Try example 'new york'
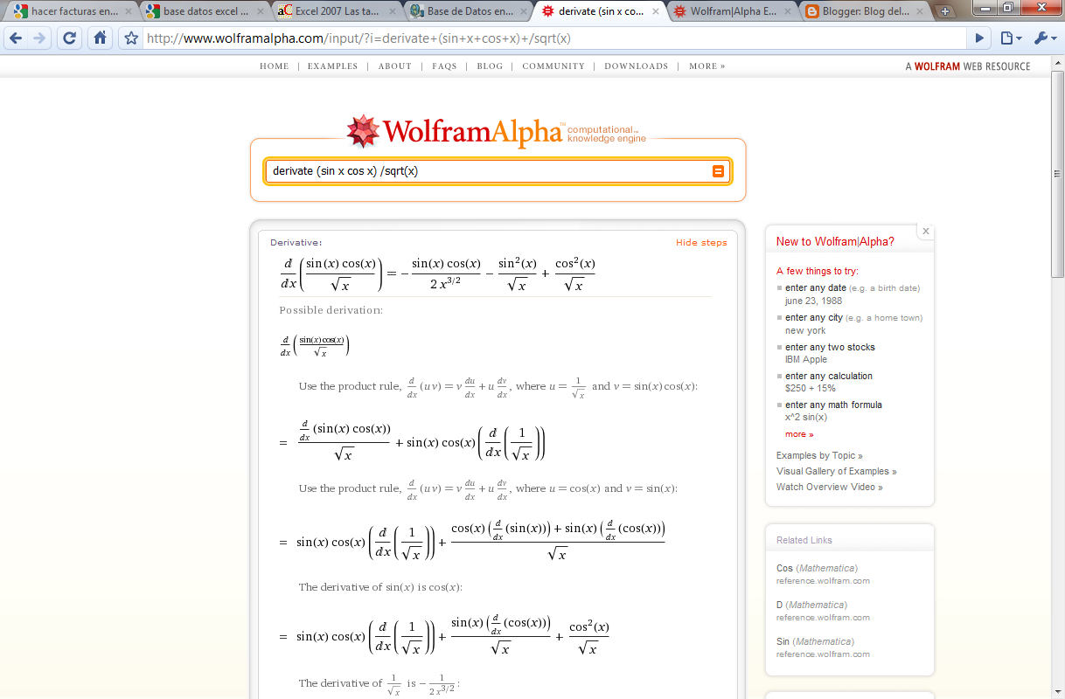Image resolution: width=1065 pixels, height=699 pixels. click(805, 330)
